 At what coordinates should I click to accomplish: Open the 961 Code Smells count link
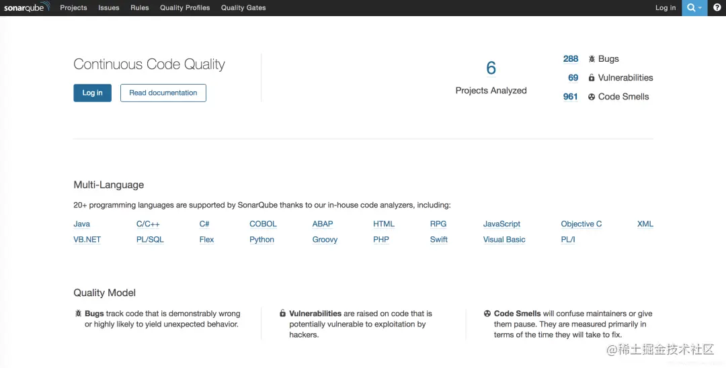pos(571,97)
